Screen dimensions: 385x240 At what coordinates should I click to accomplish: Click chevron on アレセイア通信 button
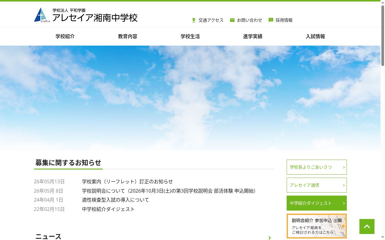point(344,185)
